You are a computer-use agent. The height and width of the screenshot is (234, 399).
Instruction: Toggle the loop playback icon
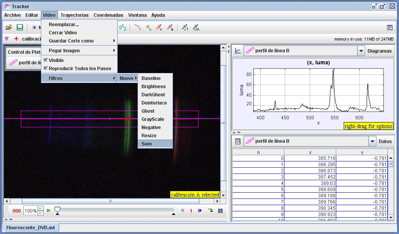tap(210, 211)
